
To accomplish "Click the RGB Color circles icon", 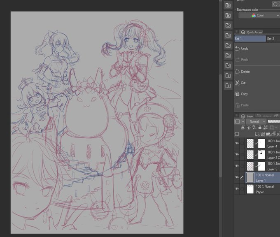I will [253, 16].
